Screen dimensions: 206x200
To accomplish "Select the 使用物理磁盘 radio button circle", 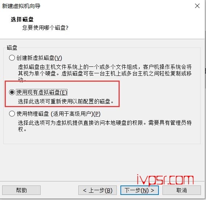I will click(x=12, y=114).
